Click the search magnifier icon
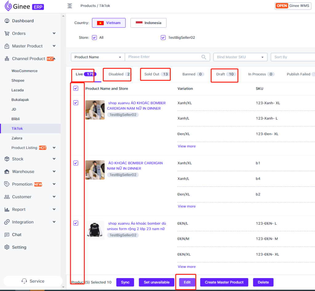Image resolution: width=315 pixels, height=291 pixels. tap(204, 57)
